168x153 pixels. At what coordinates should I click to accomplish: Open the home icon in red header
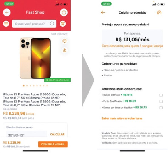click(64, 12)
